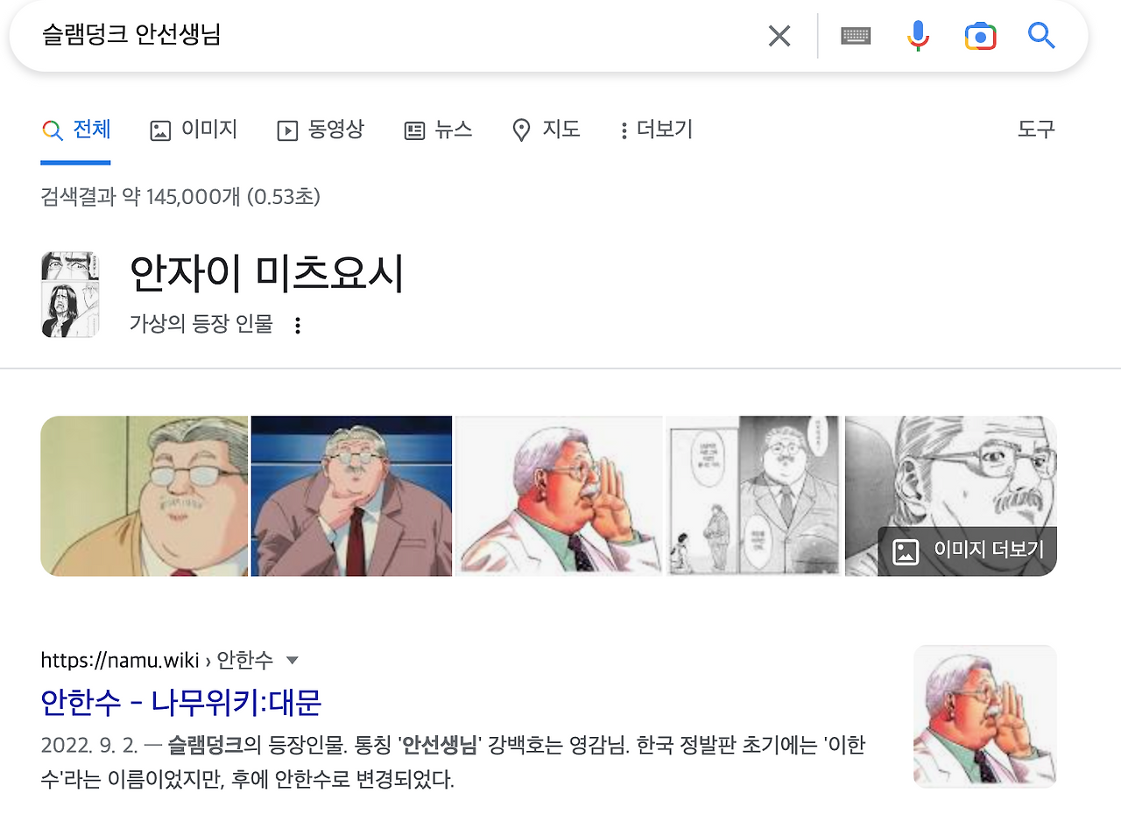
Task: Open the on-screen keyboard input tool
Action: 856,36
